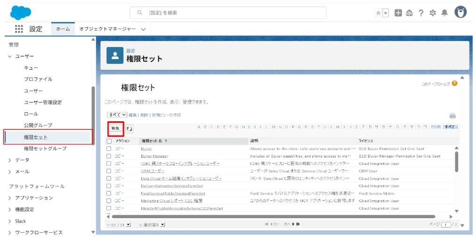Viewport: 475px width, 237px height.
Task: Switch to the ホーム tab
Action: click(x=63, y=29)
